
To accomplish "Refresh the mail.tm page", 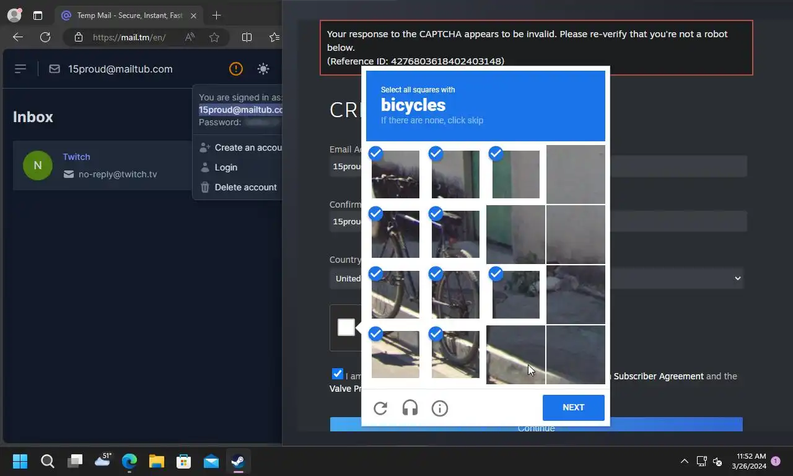I will tap(45, 37).
